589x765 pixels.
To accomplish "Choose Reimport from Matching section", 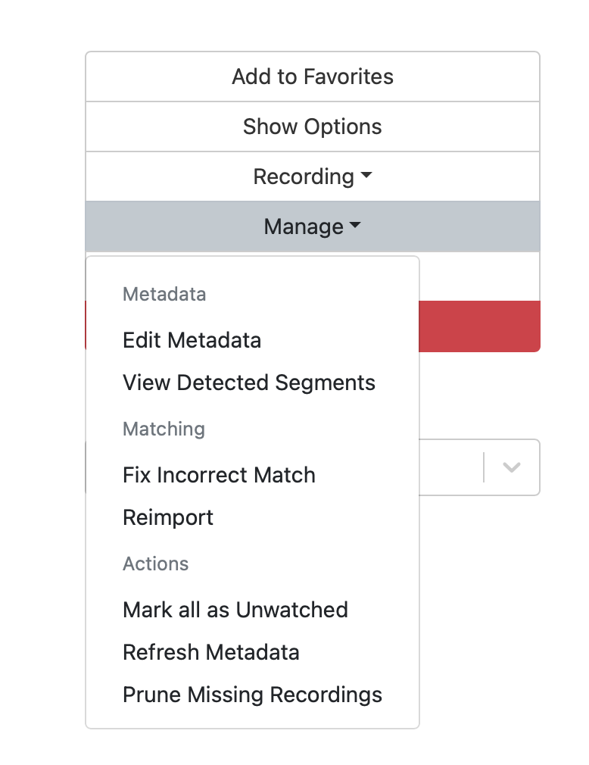I will coord(168,517).
